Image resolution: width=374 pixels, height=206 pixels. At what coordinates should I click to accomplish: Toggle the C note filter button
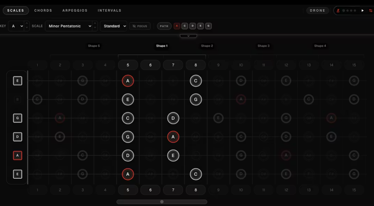coord(184,26)
